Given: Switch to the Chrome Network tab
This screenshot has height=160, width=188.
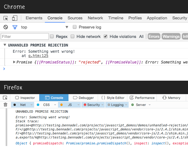Looking at the screenshot, I should tap(95, 18).
